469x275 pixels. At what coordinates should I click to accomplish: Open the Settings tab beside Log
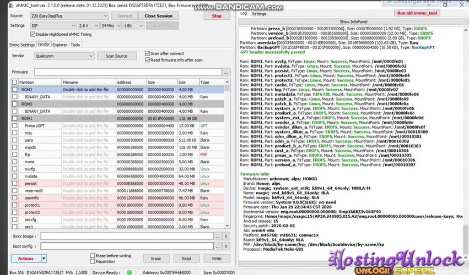(x=259, y=14)
